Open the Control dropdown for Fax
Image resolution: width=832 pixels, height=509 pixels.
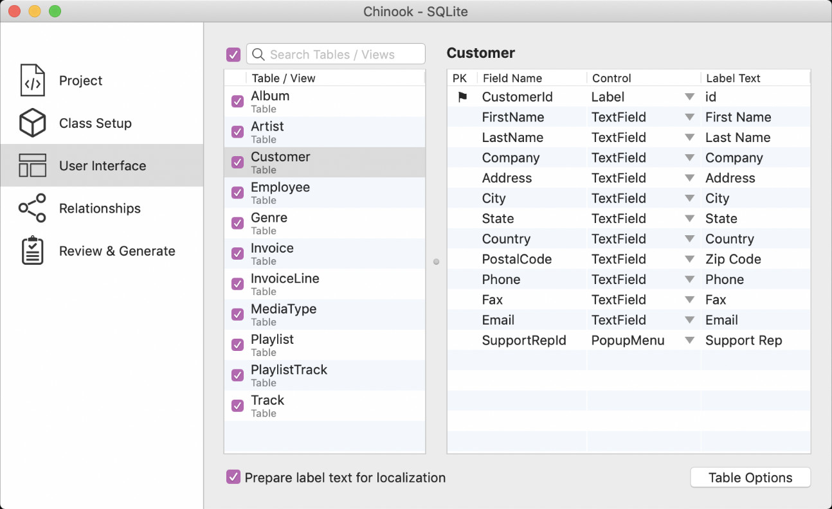(x=689, y=299)
